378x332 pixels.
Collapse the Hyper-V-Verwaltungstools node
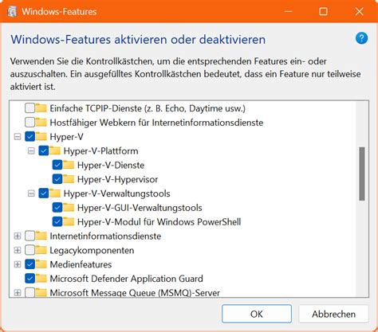(31, 193)
